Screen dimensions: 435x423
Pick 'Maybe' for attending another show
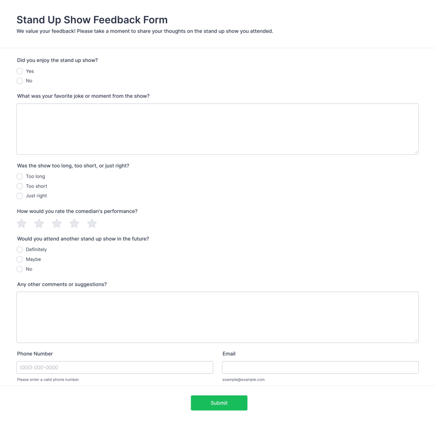(x=20, y=259)
